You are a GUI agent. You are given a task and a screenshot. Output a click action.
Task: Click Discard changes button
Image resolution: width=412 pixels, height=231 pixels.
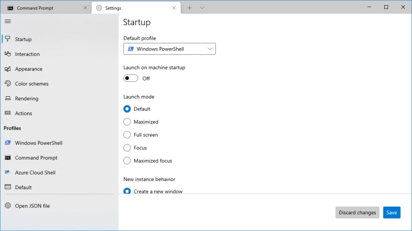(357, 212)
